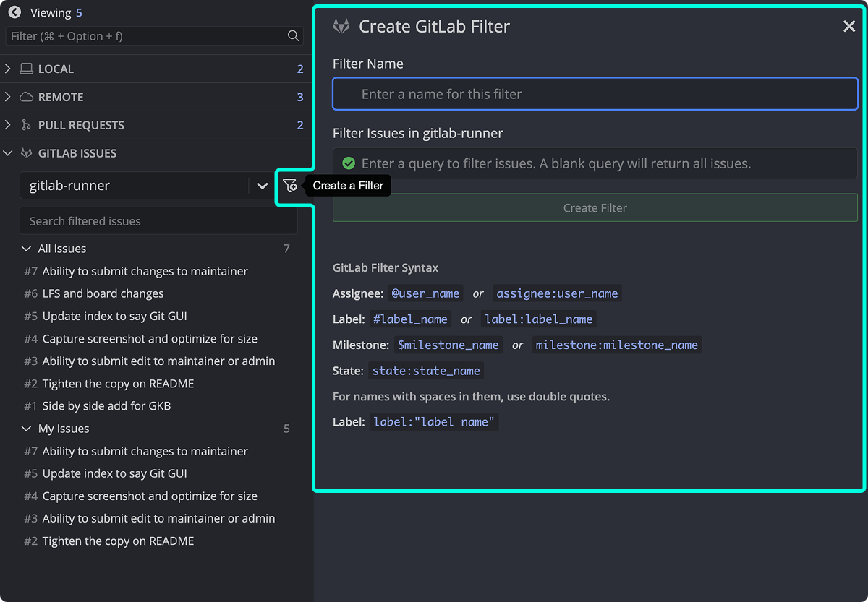Click the Create a Filter funnel icon
The height and width of the screenshot is (602, 868).
point(290,185)
